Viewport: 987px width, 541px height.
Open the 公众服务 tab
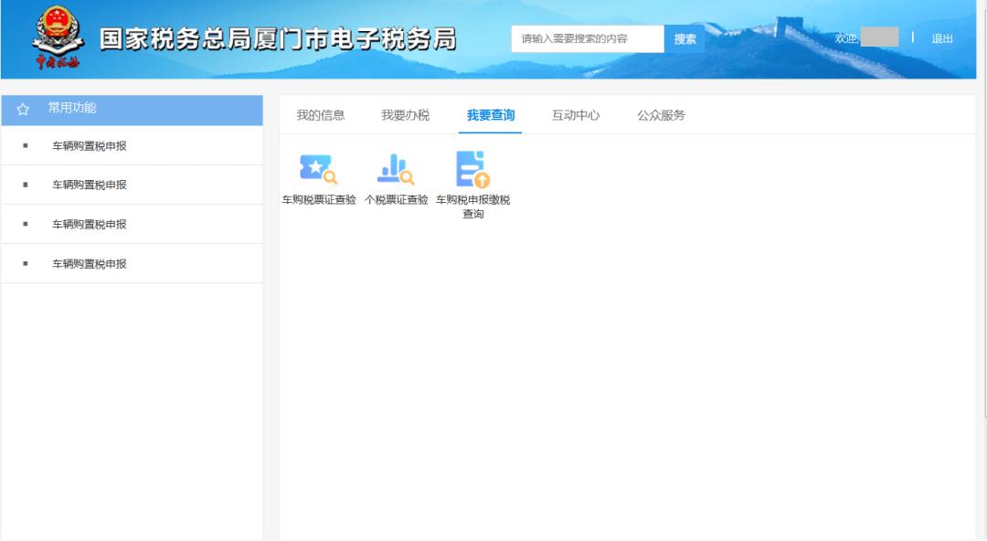[x=663, y=113]
